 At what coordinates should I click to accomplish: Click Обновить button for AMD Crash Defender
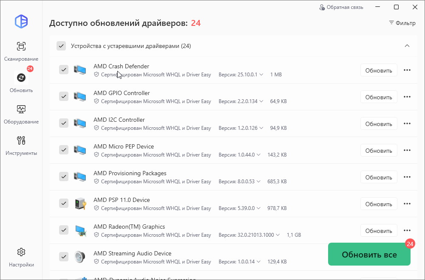tap(379, 70)
